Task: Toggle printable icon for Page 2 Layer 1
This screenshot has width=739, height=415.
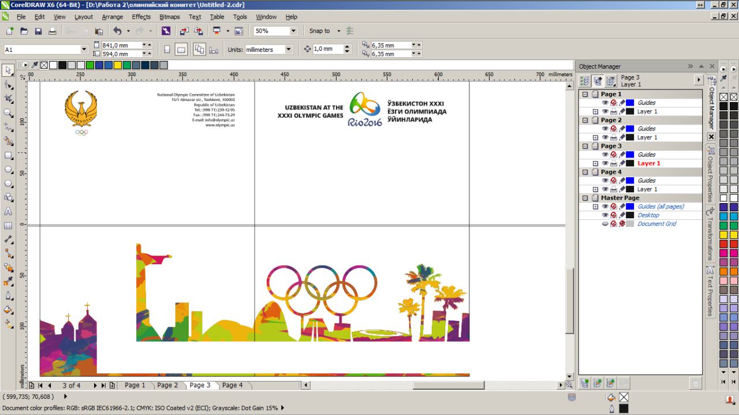Action: tap(614, 137)
